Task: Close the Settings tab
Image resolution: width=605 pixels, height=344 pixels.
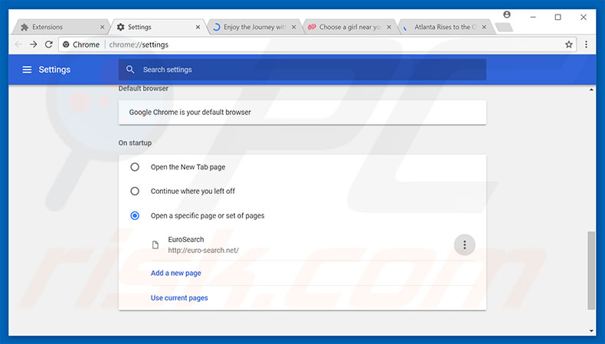Action: click(x=198, y=27)
